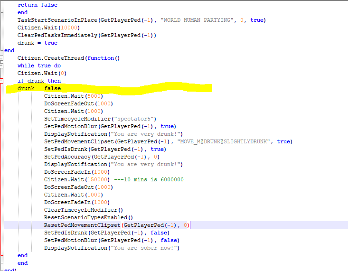Screen dimensions: 348x271
Task: Click the line TaskStartScenarioInPlace with WORLD_HUMAN_PARTYING
Action: 141,20
